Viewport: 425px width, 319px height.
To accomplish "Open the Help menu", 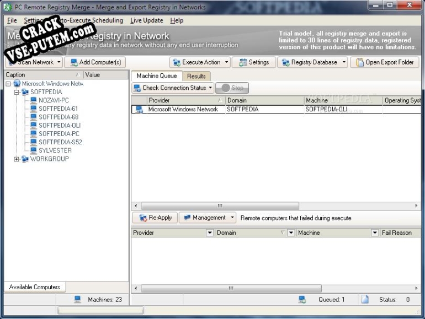I will coord(177,20).
